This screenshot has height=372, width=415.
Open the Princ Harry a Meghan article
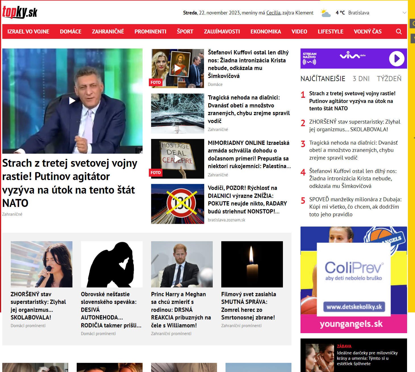tap(181, 310)
